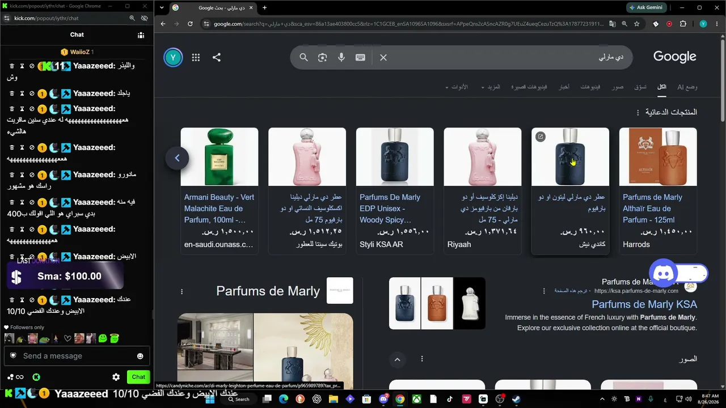Screen dimensions: 726x408
Task: Click the share icon beside Google apps
Action: [217, 57]
